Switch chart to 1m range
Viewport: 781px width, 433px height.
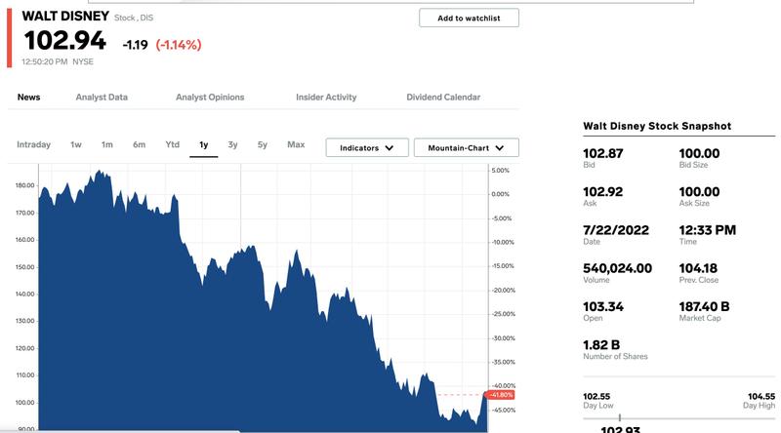pos(107,144)
